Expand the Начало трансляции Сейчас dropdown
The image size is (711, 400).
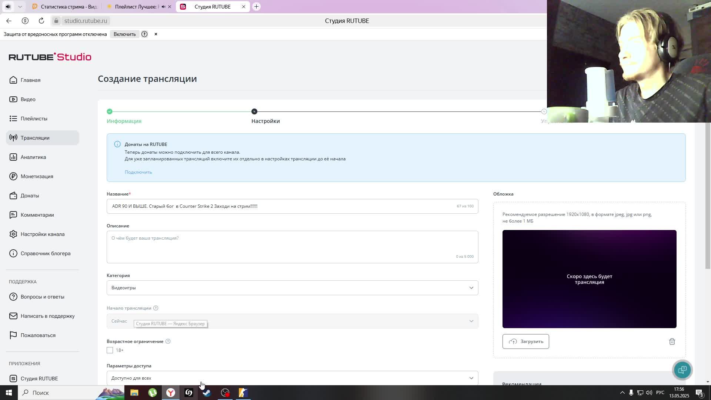[293, 321]
